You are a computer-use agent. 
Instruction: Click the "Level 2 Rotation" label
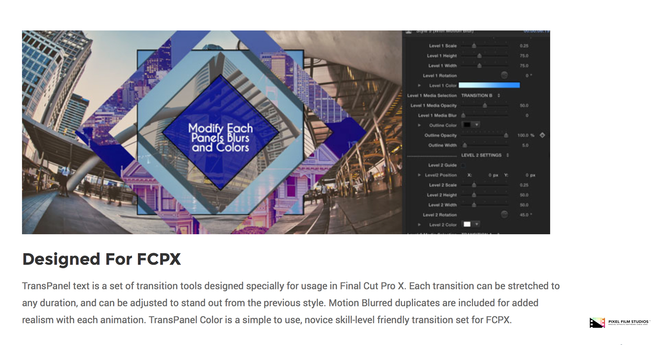pyautogui.click(x=440, y=215)
